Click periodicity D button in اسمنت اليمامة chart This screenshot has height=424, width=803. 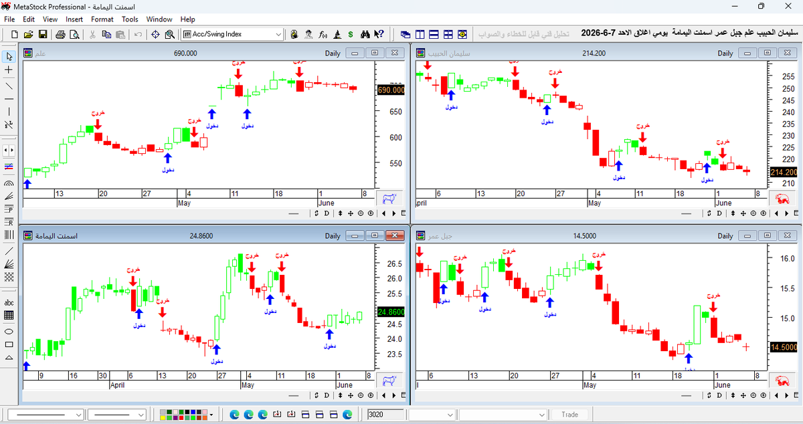tap(327, 397)
